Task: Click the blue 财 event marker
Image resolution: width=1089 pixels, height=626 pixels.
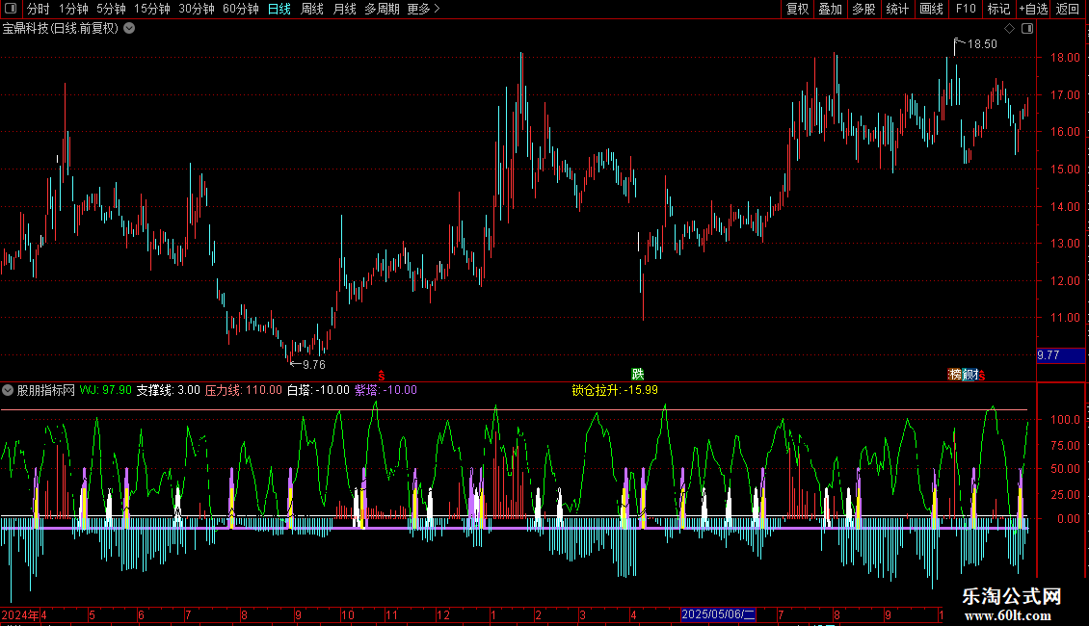Action: click(x=971, y=374)
